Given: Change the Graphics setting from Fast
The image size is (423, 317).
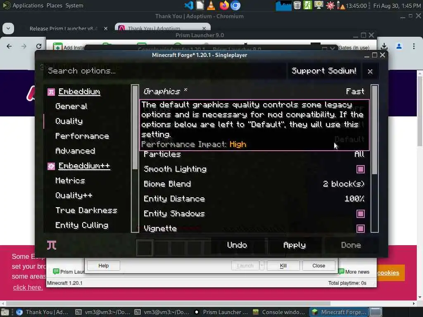Looking at the screenshot, I should tap(355, 92).
